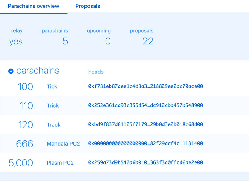Open the Trick parachain link
The width and height of the screenshot is (249, 182).
53,105
